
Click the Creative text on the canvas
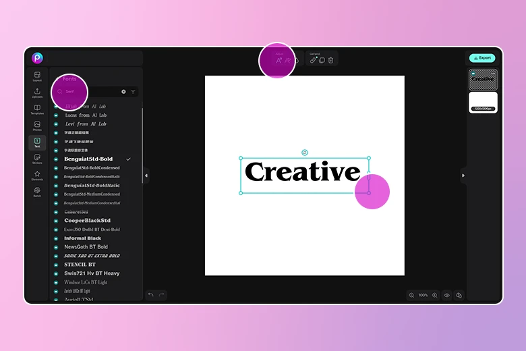(303, 171)
